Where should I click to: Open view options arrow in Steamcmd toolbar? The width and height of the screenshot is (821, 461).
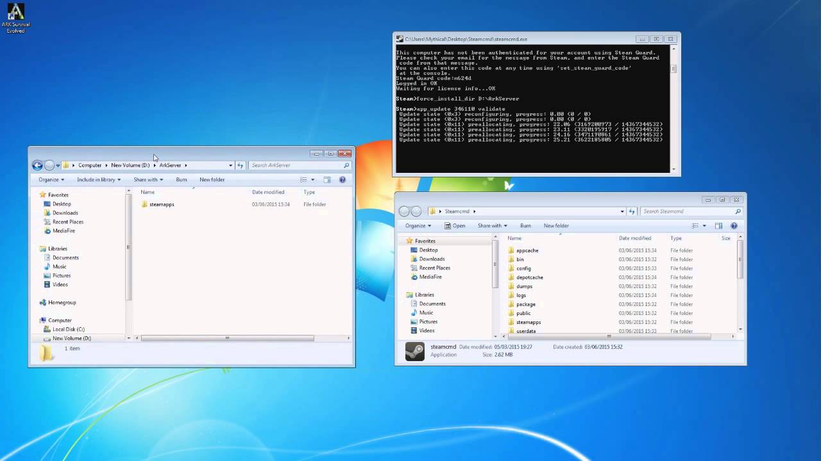click(x=704, y=226)
